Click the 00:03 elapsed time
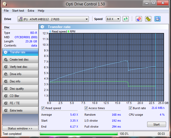Screen dimensions: 171x138 [161, 134]
